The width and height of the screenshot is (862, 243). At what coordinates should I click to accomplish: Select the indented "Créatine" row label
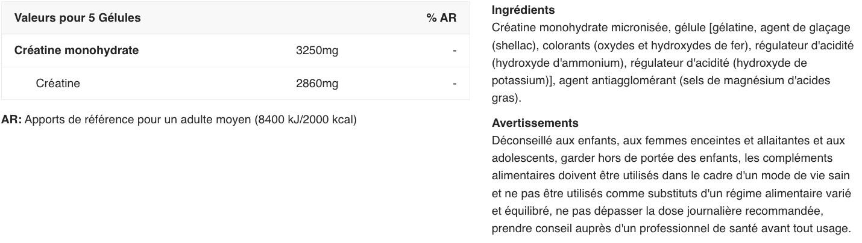[x=58, y=84]
